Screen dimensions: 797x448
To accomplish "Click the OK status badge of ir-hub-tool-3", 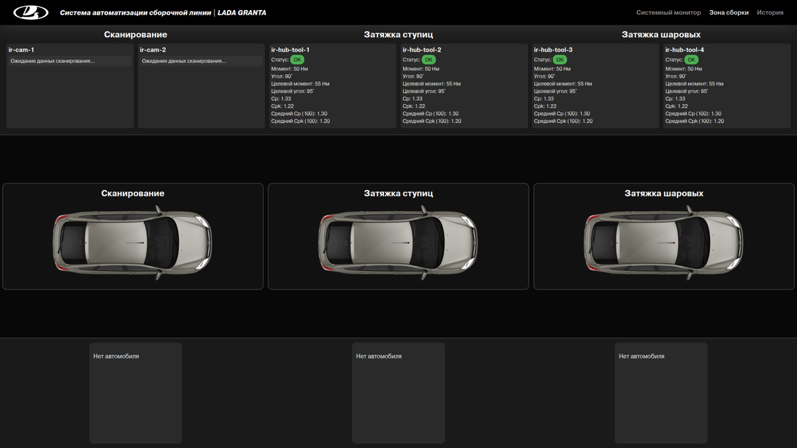I will (x=561, y=60).
